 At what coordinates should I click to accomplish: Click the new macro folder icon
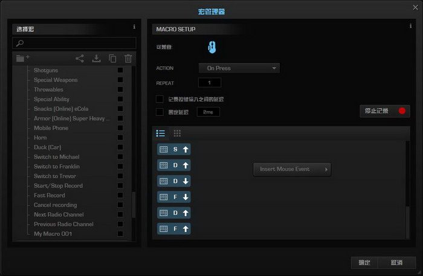pos(23,59)
